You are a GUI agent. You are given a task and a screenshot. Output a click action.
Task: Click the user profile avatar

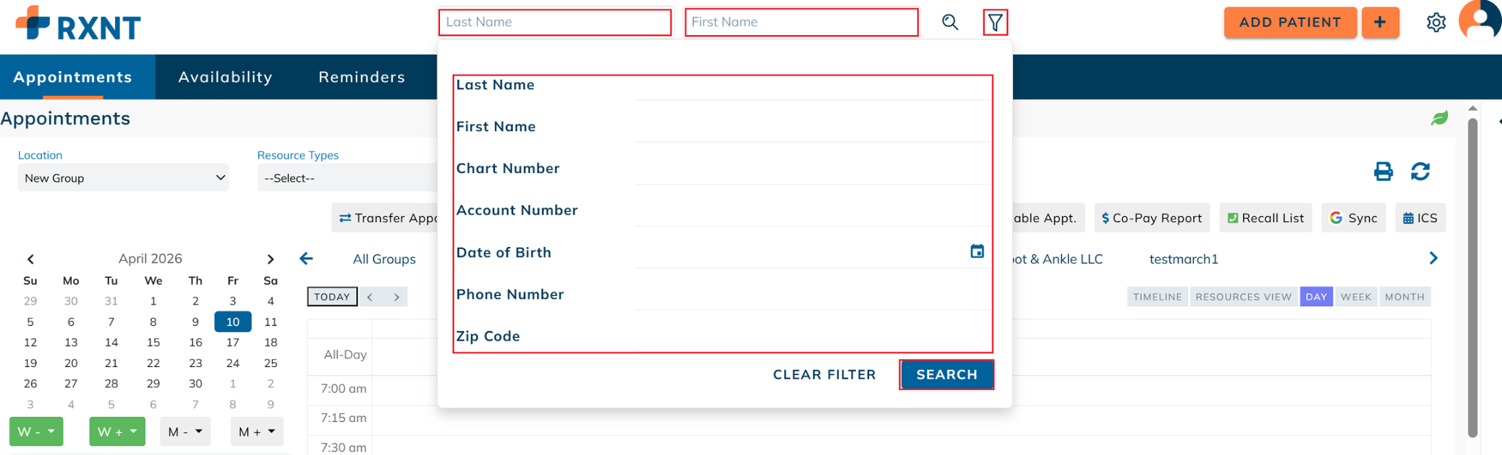click(x=1480, y=21)
